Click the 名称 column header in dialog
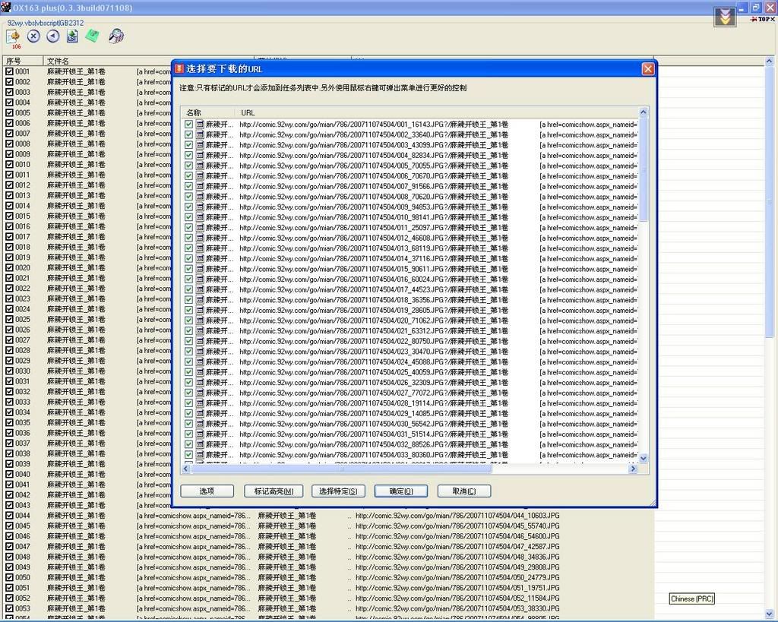Image resolution: width=778 pixels, height=622 pixels. 208,112
